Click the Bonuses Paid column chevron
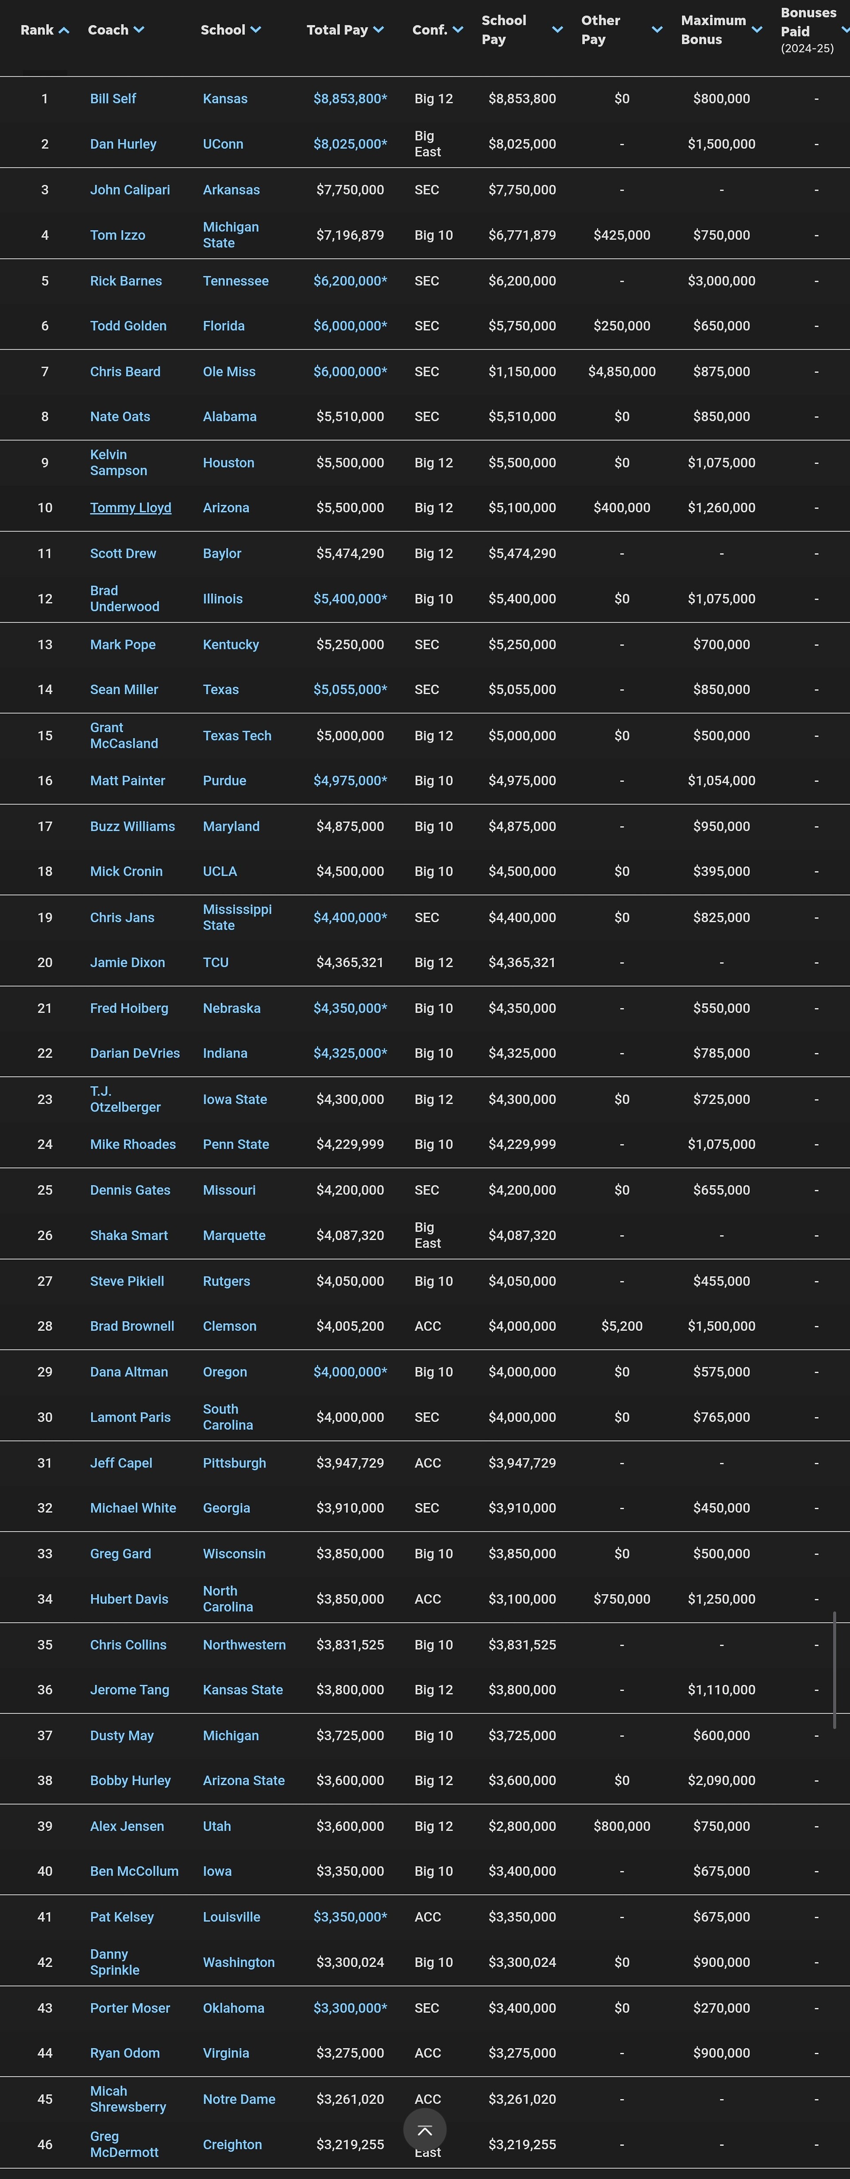 coord(845,30)
